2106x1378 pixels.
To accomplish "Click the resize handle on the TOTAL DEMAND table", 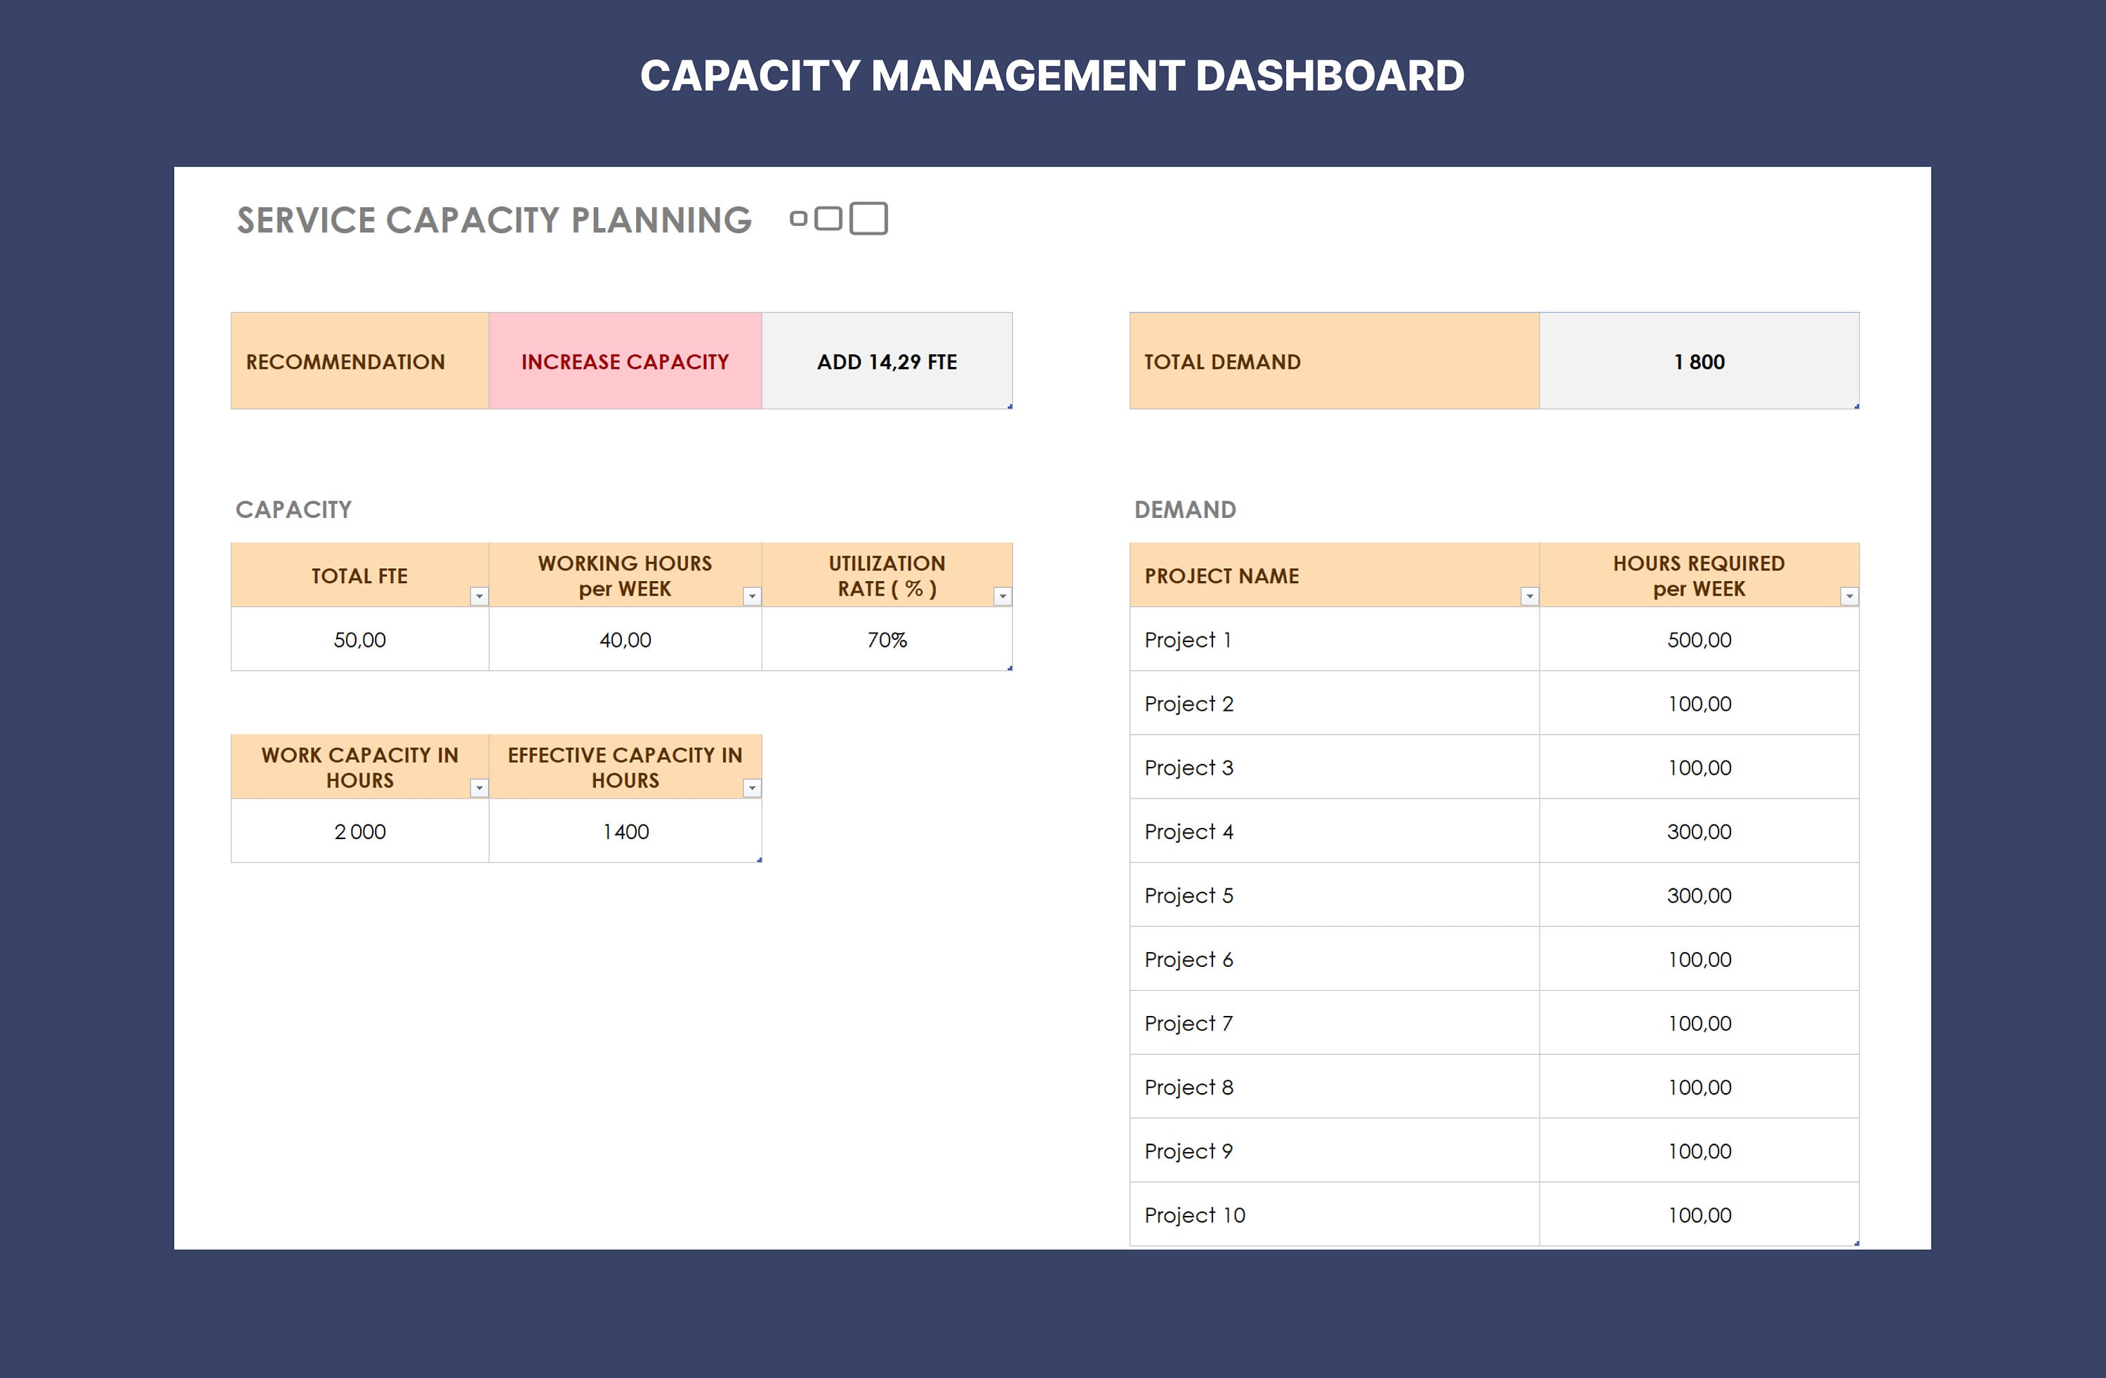I will click(1855, 406).
